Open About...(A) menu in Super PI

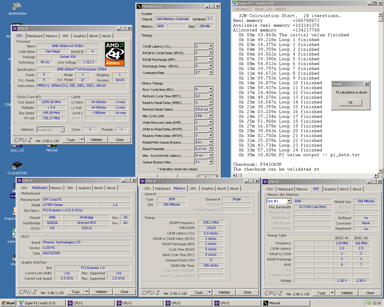point(263,9)
